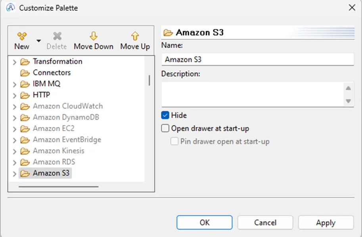Screen dimensions: 362x237
Task: Open the New dropdown arrow
Action: click(x=39, y=41)
